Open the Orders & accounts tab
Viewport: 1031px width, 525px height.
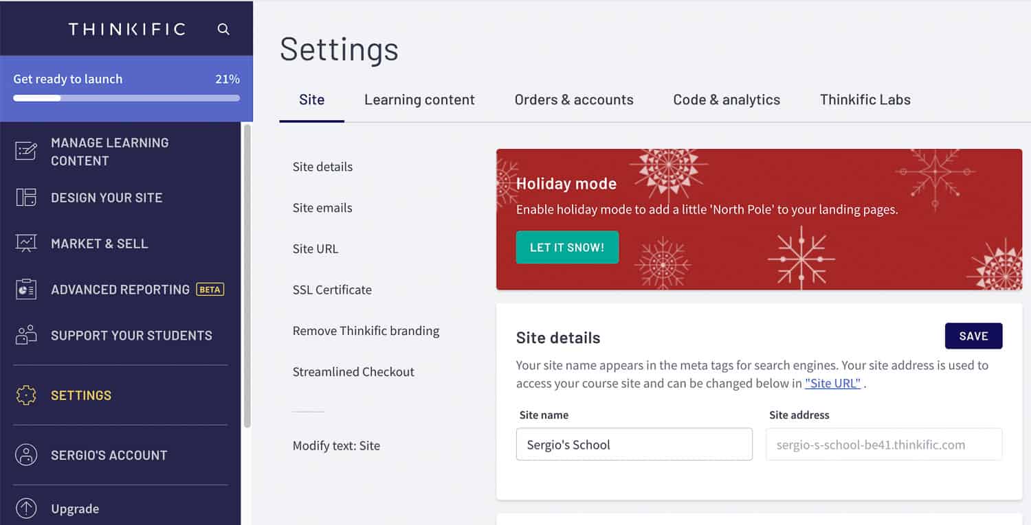click(x=574, y=100)
